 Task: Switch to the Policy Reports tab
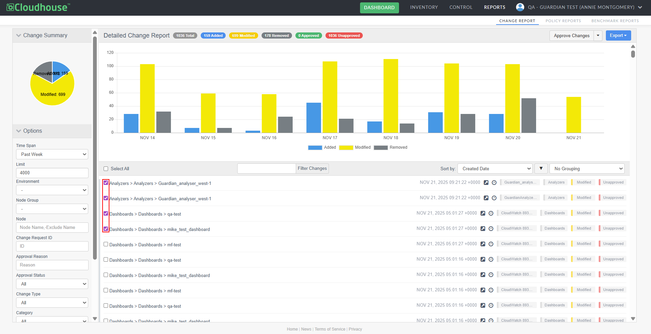563,21
